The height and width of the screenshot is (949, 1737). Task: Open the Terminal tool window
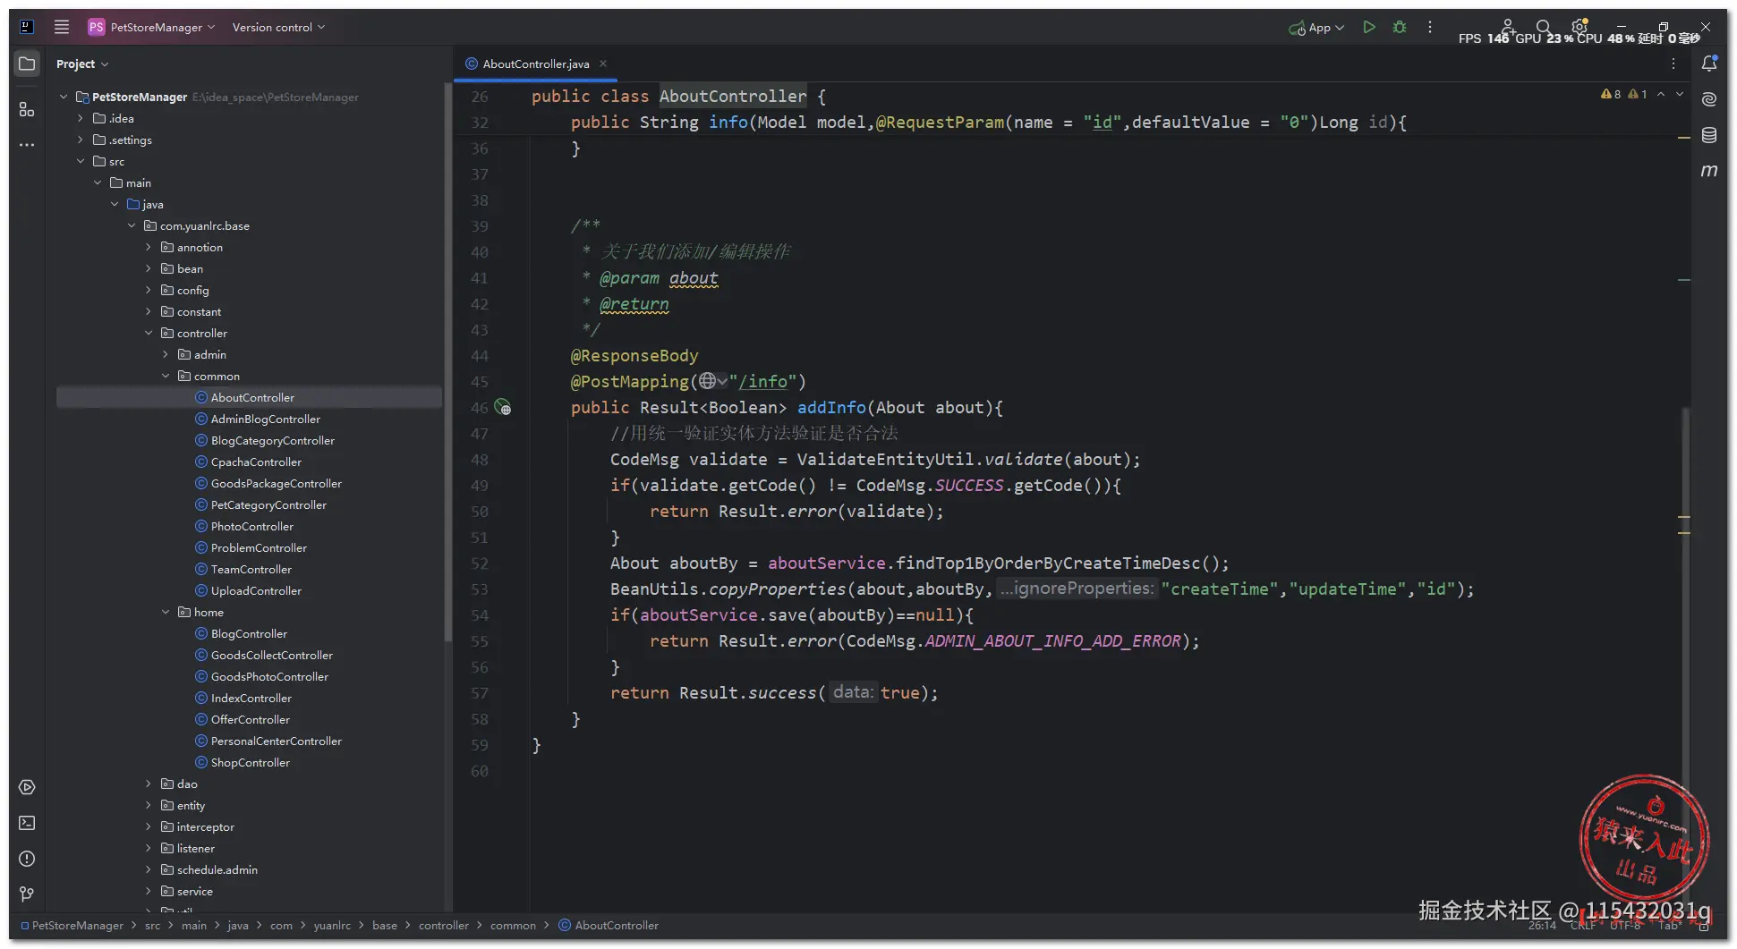pyautogui.click(x=27, y=823)
